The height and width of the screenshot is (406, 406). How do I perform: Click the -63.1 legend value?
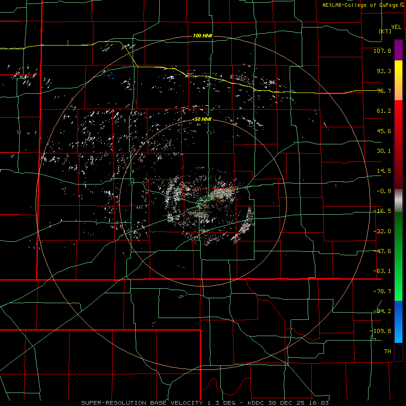pyautogui.click(x=382, y=271)
